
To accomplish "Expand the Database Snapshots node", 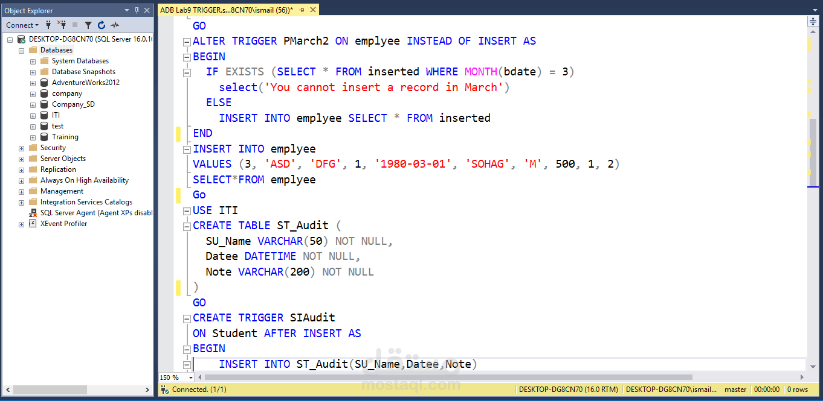I will tap(33, 72).
